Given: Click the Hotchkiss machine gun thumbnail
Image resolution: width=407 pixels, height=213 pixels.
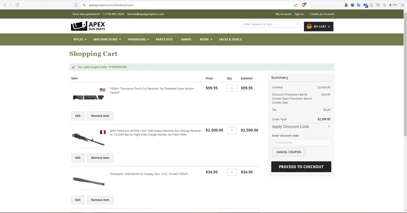Looking at the screenshot, I should [x=88, y=139].
